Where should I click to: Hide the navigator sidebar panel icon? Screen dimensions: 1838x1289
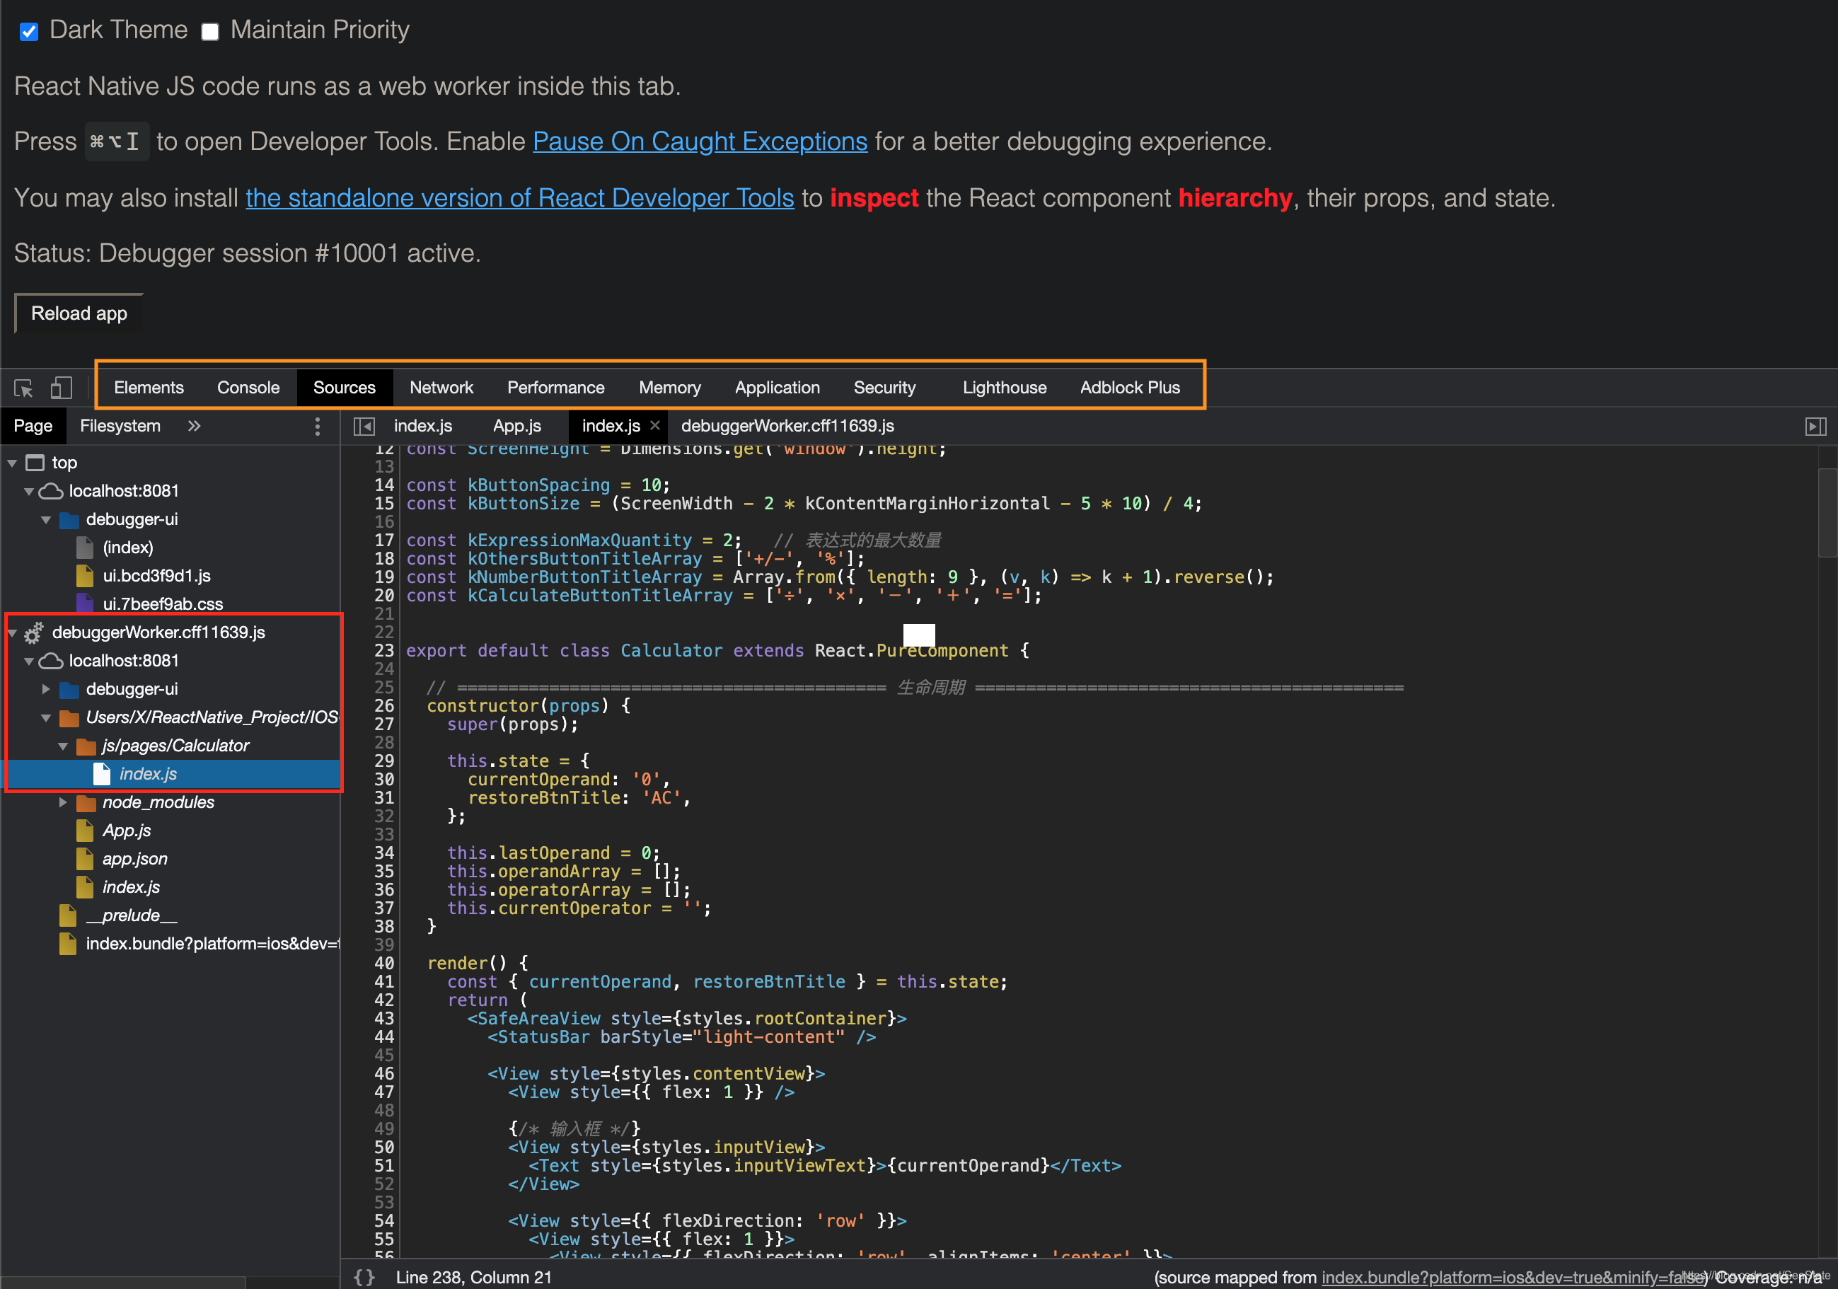tap(364, 427)
